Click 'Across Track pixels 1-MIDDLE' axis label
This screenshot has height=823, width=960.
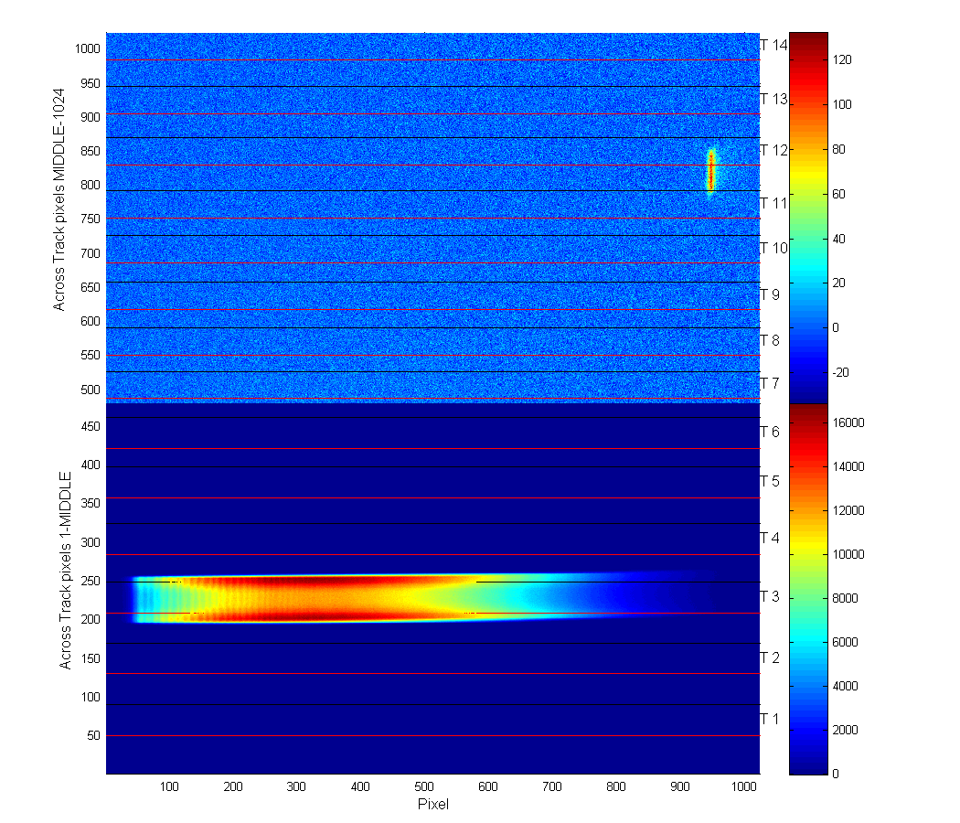click(x=65, y=570)
